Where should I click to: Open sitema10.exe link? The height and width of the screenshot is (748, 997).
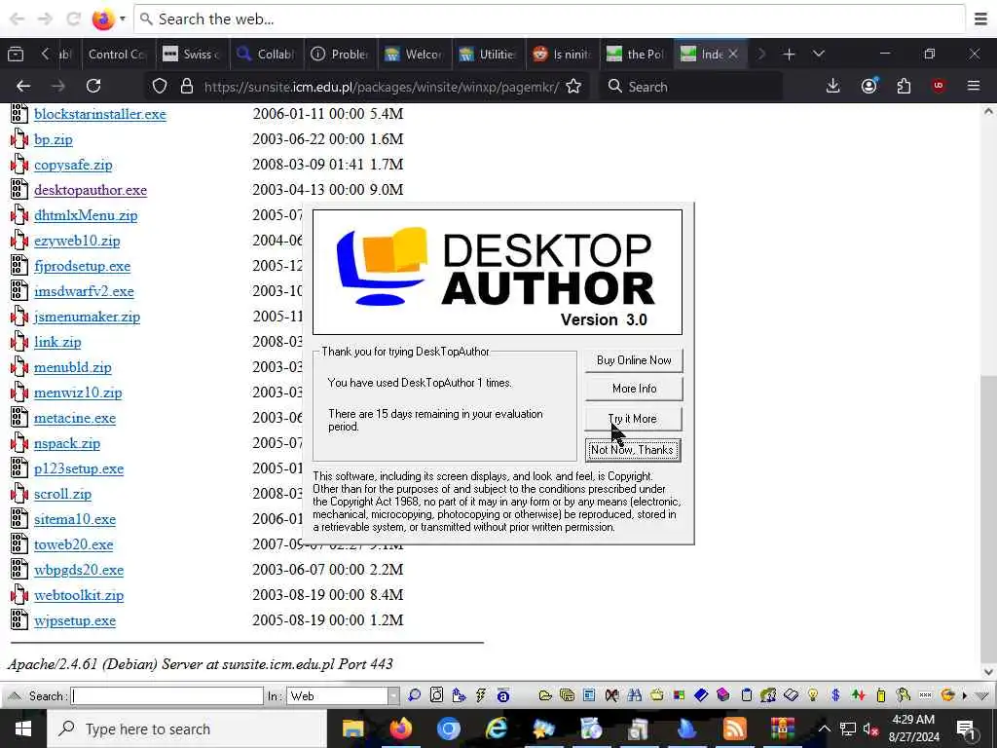tap(75, 520)
